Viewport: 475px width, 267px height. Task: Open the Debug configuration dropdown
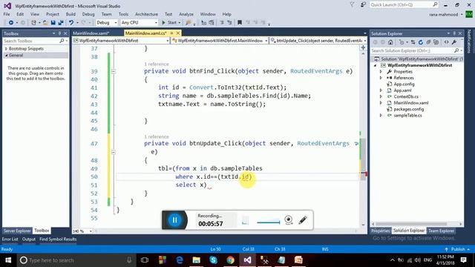107,23
